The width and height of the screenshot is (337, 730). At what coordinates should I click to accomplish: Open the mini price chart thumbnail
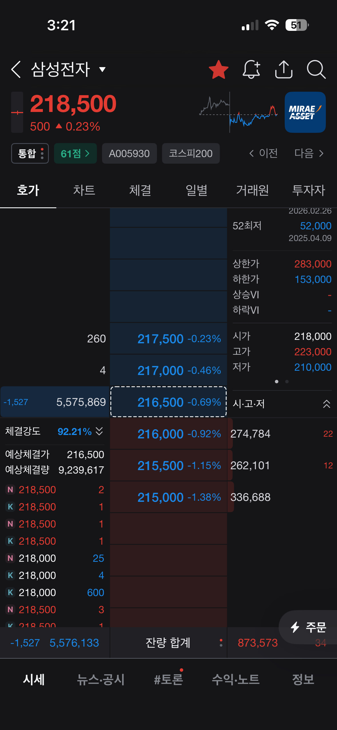[x=238, y=112]
